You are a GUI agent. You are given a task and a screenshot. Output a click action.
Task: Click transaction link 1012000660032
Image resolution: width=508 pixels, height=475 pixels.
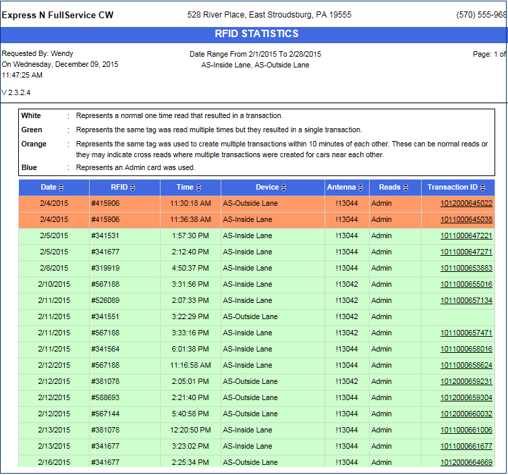click(x=466, y=414)
